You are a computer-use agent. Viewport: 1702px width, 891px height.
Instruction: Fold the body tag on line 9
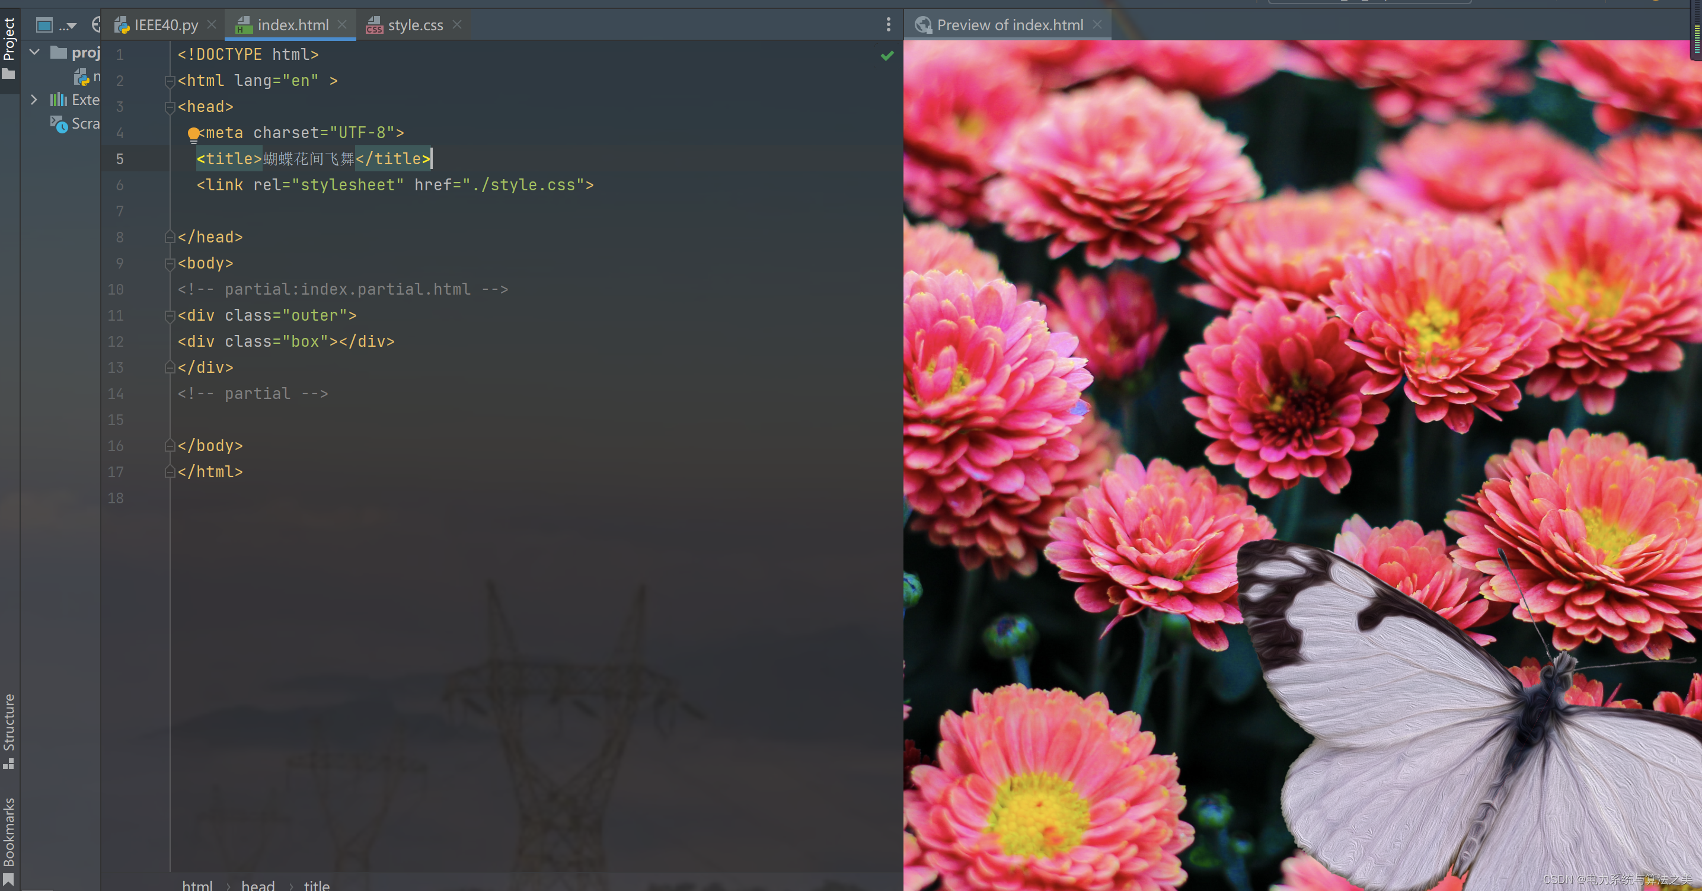[x=170, y=264]
